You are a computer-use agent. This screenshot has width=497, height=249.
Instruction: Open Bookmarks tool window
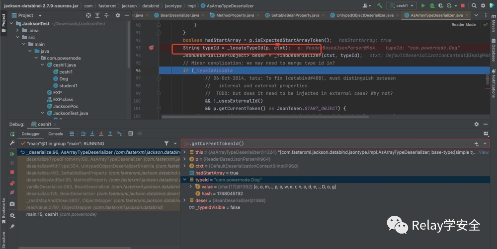pyautogui.click(x=3, y=210)
